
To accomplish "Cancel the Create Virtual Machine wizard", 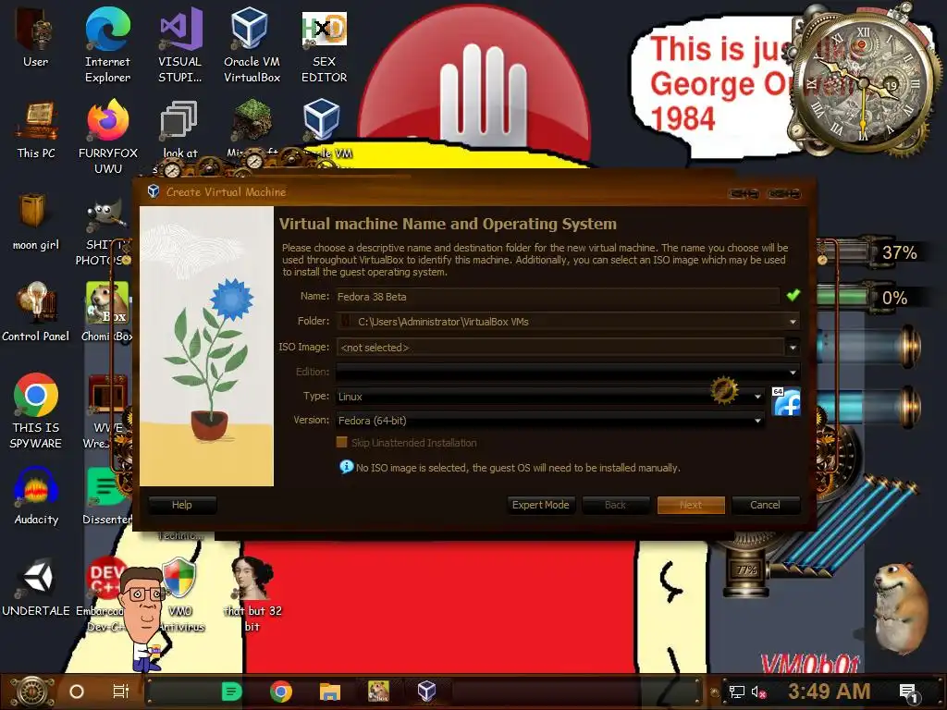I will pos(765,505).
